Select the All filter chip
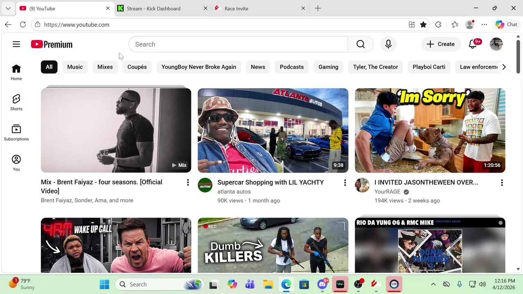 coord(49,67)
